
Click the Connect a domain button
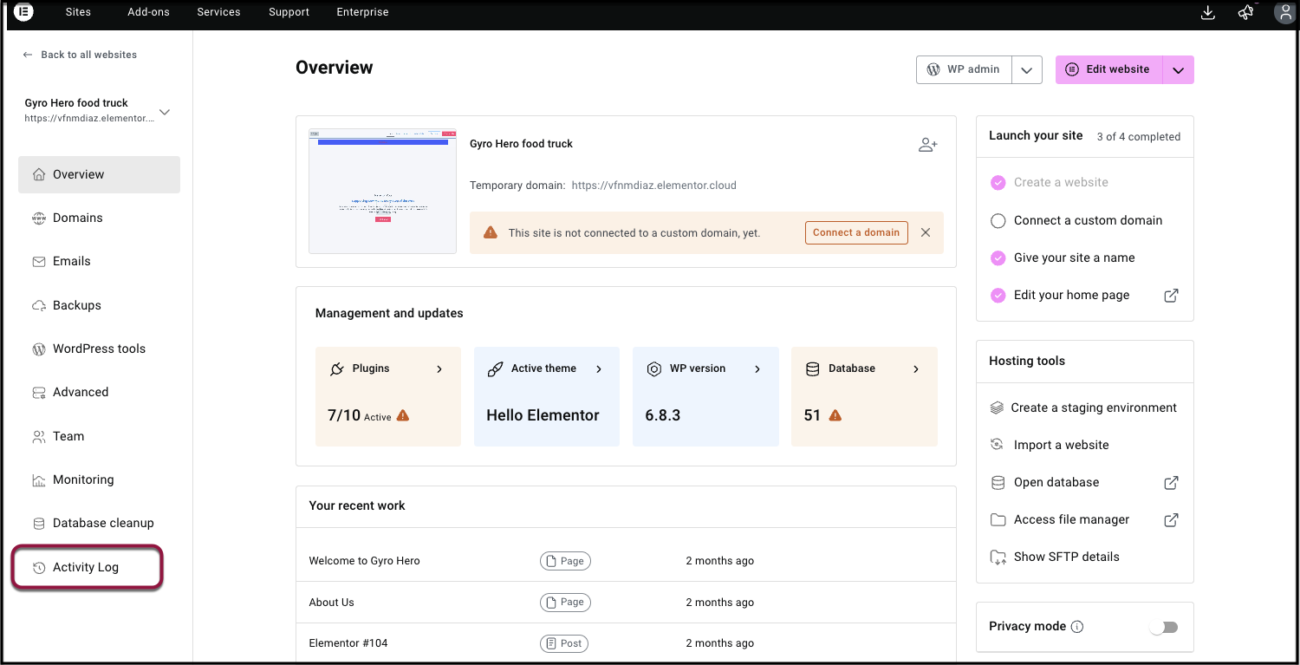pos(856,232)
